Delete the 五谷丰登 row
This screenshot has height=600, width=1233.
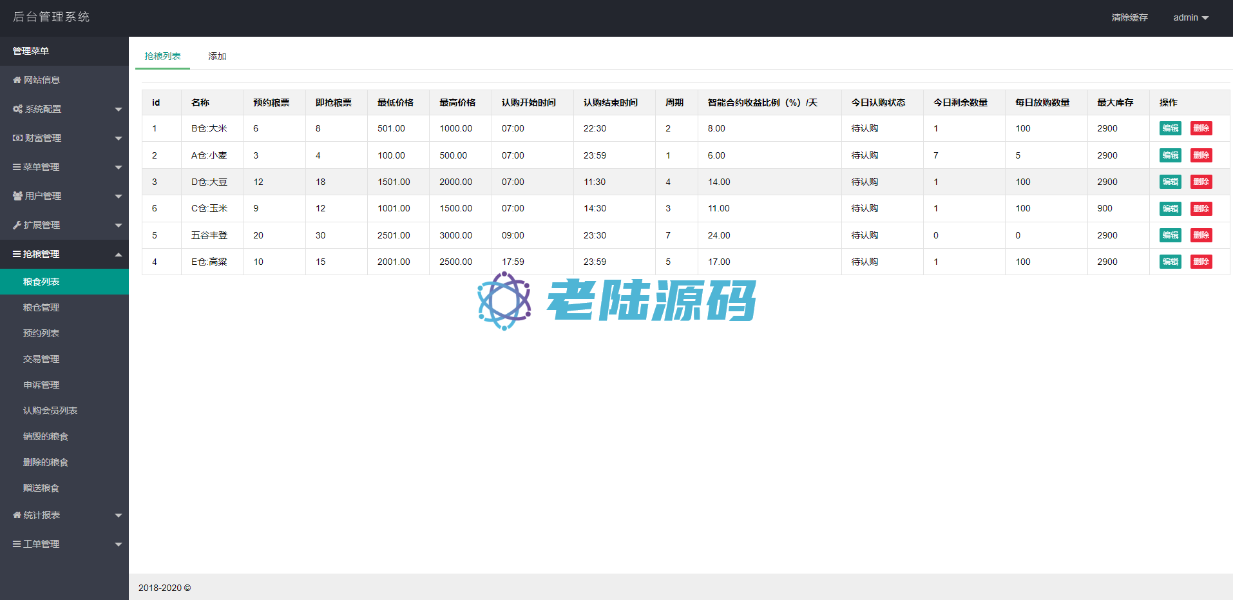coord(1201,235)
